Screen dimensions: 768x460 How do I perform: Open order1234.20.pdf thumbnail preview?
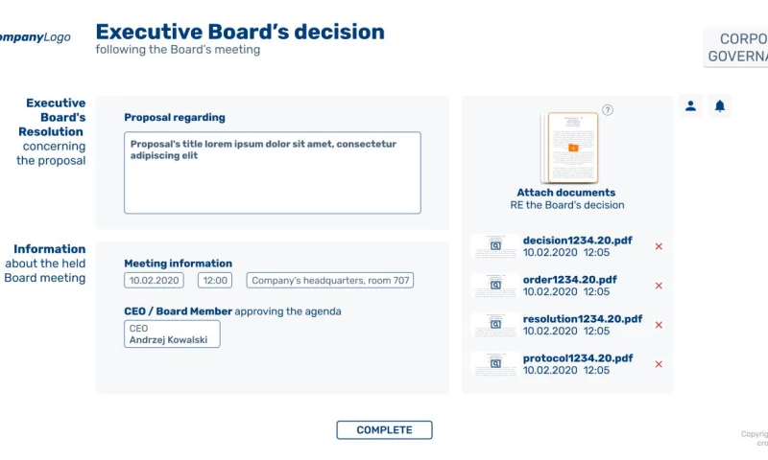(x=494, y=286)
